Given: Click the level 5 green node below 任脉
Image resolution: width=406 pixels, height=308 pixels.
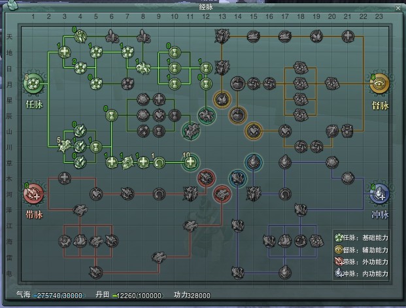Looking at the screenshot, I should (65, 146).
